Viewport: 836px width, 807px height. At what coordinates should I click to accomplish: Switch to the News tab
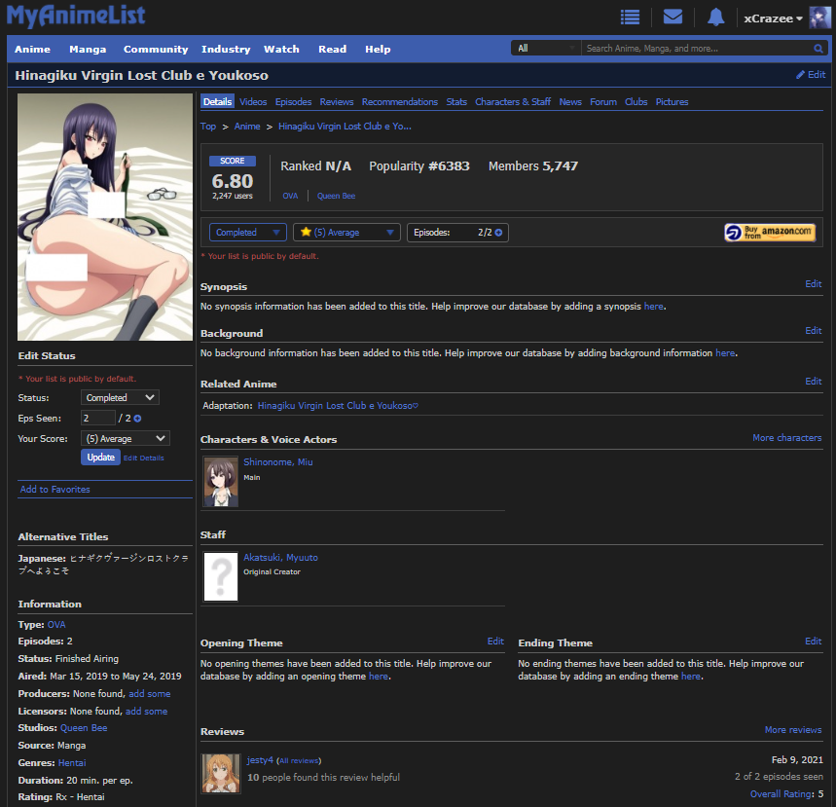[570, 102]
